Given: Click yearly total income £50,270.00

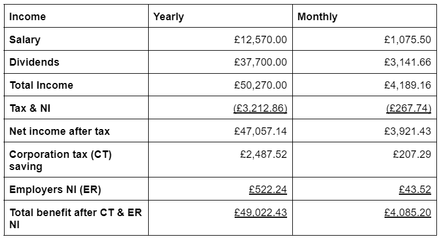Looking at the screenshot, I should click(x=260, y=85).
